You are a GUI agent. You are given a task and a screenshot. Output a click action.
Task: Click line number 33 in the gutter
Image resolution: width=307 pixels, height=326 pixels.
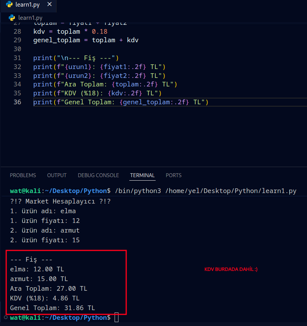click(x=17, y=76)
